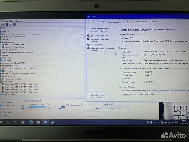
Task: Open the taskbar Search icon
Action: pos(8,122)
